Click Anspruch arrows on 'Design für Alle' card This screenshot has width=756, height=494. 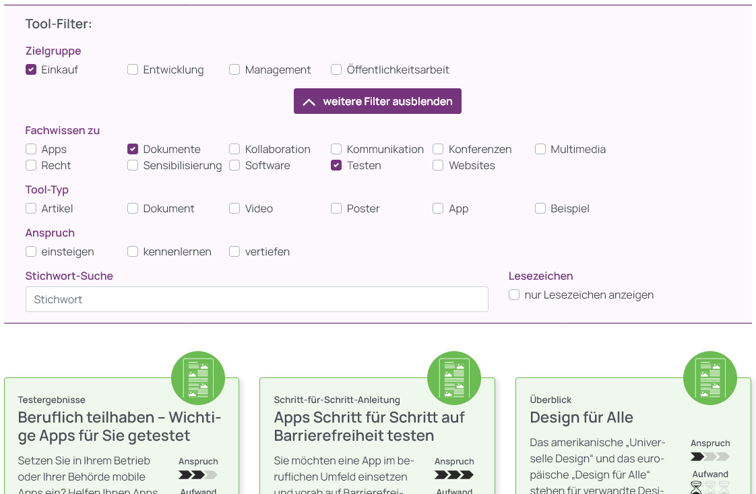tap(710, 456)
